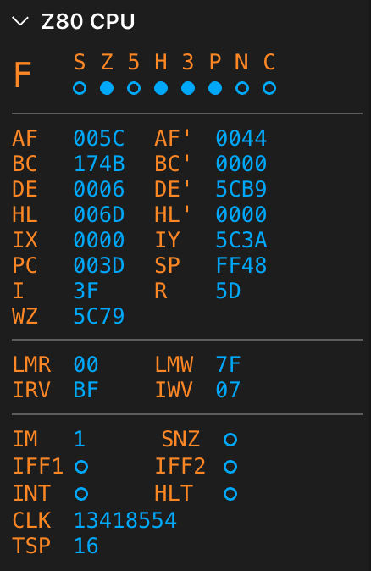
Task: Toggle the N flag indicator
Action: (x=242, y=88)
